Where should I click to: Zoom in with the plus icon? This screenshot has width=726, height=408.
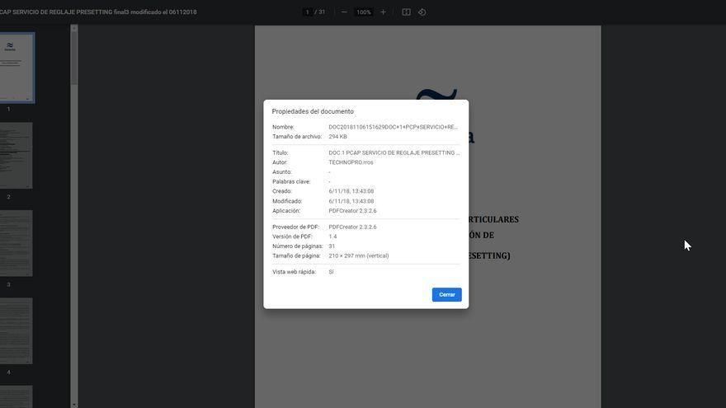[x=383, y=12]
